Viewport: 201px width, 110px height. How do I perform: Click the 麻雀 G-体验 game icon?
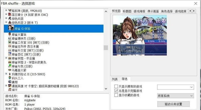click(11, 28)
